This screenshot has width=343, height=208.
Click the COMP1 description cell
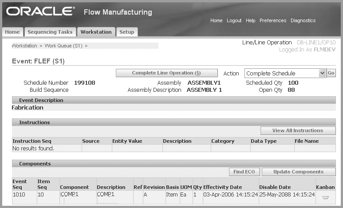click(x=106, y=194)
